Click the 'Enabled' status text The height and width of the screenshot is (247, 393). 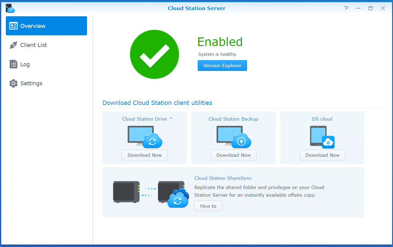click(220, 42)
